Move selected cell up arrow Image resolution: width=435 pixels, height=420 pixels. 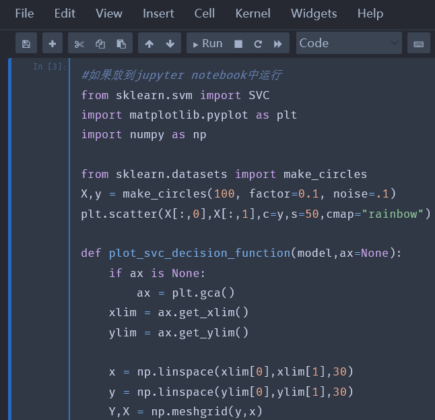point(149,43)
